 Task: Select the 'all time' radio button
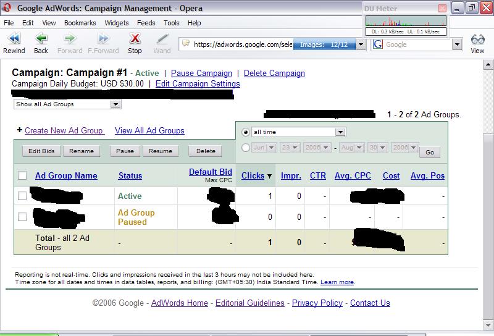[x=246, y=132]
